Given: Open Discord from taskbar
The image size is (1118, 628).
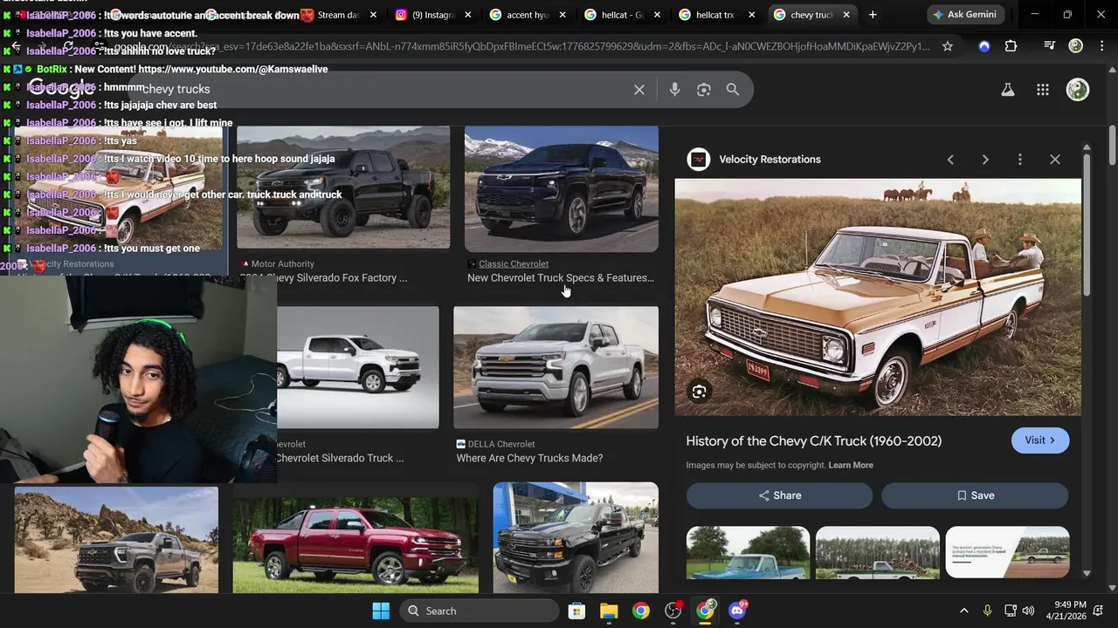Looking at the screenshot, I should coord(737,611).
